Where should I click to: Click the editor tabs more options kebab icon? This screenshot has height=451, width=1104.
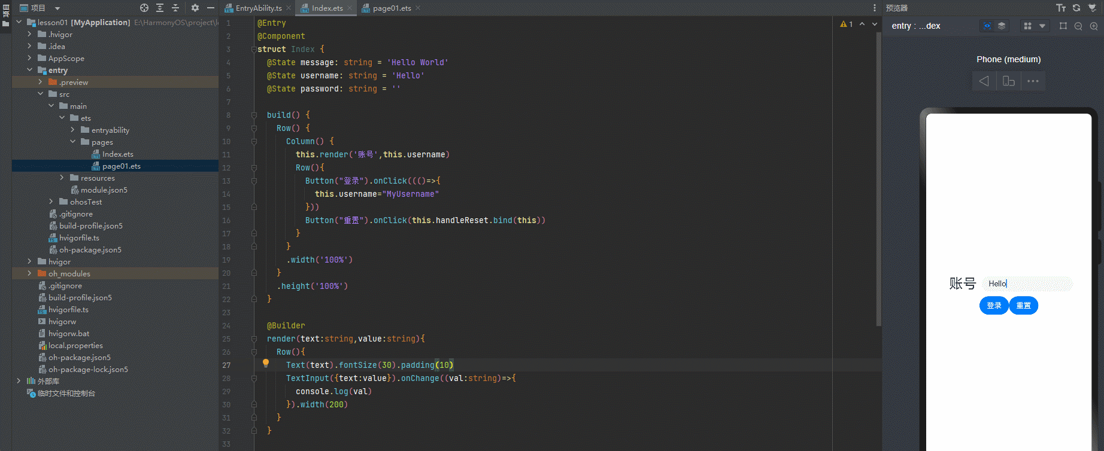(x=875, y=8)
